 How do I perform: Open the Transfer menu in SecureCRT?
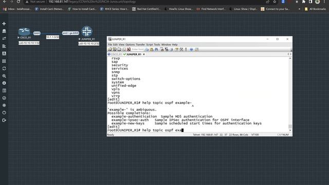point(140,45)
